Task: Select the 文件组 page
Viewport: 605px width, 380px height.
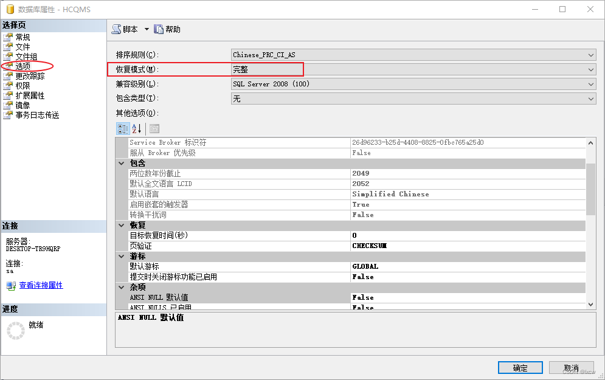Action: (26, 57)
